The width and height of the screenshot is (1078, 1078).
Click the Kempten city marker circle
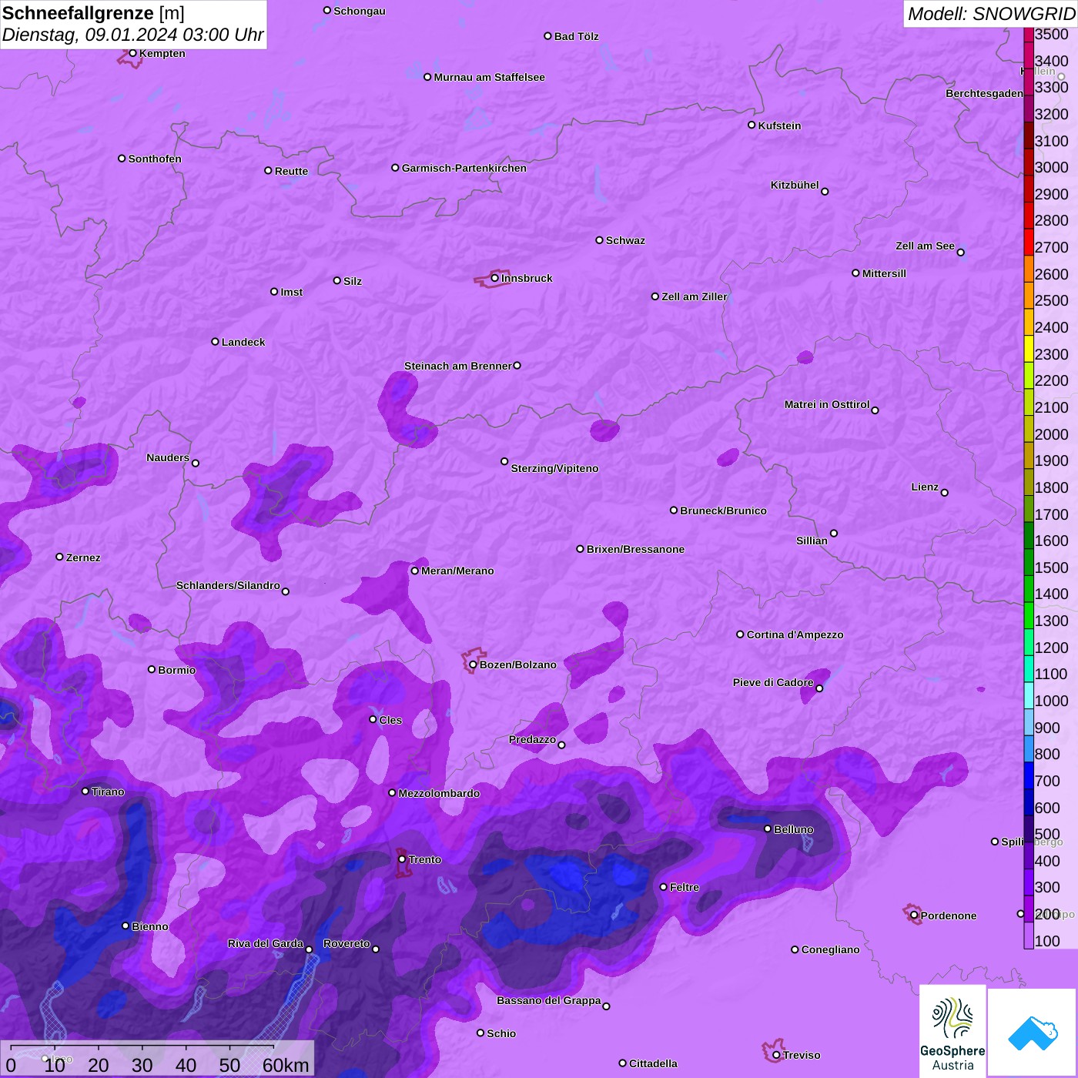[132, 53]
